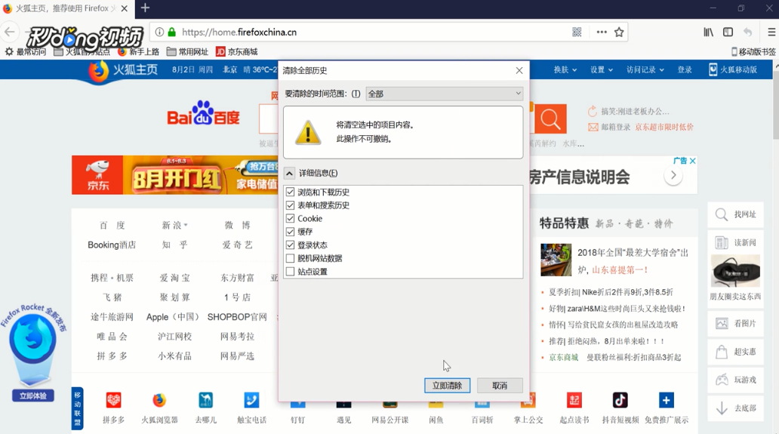Open the QR code icon in address bar
The width and height of the screenshot is (779, 434).
577,32
